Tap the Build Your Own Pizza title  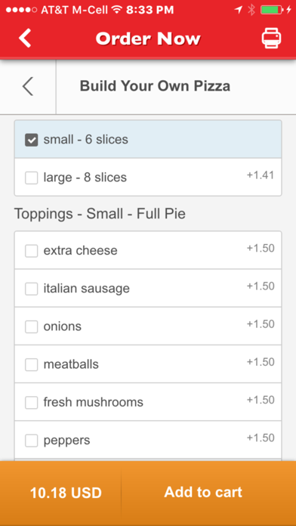click(x=155, y=86)
